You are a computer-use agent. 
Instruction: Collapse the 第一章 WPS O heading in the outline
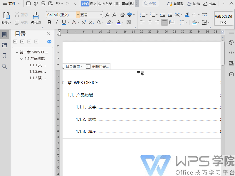coord(17,52)
